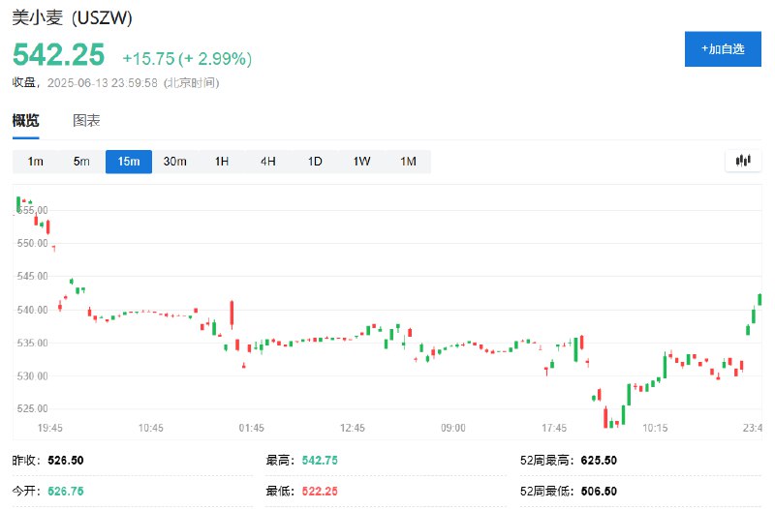Select the 30m interval
The image size is (775, 509).
[x=175, y=162]
